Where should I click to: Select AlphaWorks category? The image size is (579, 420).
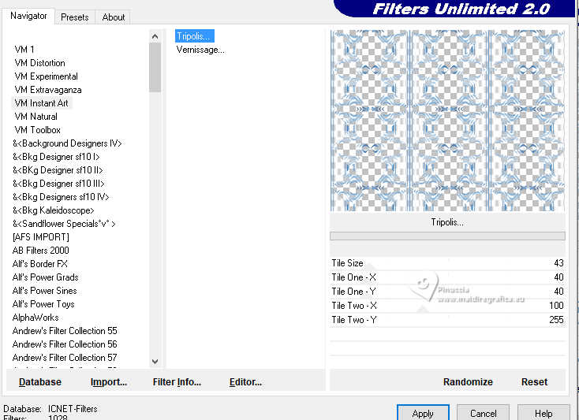coord(35,318)
